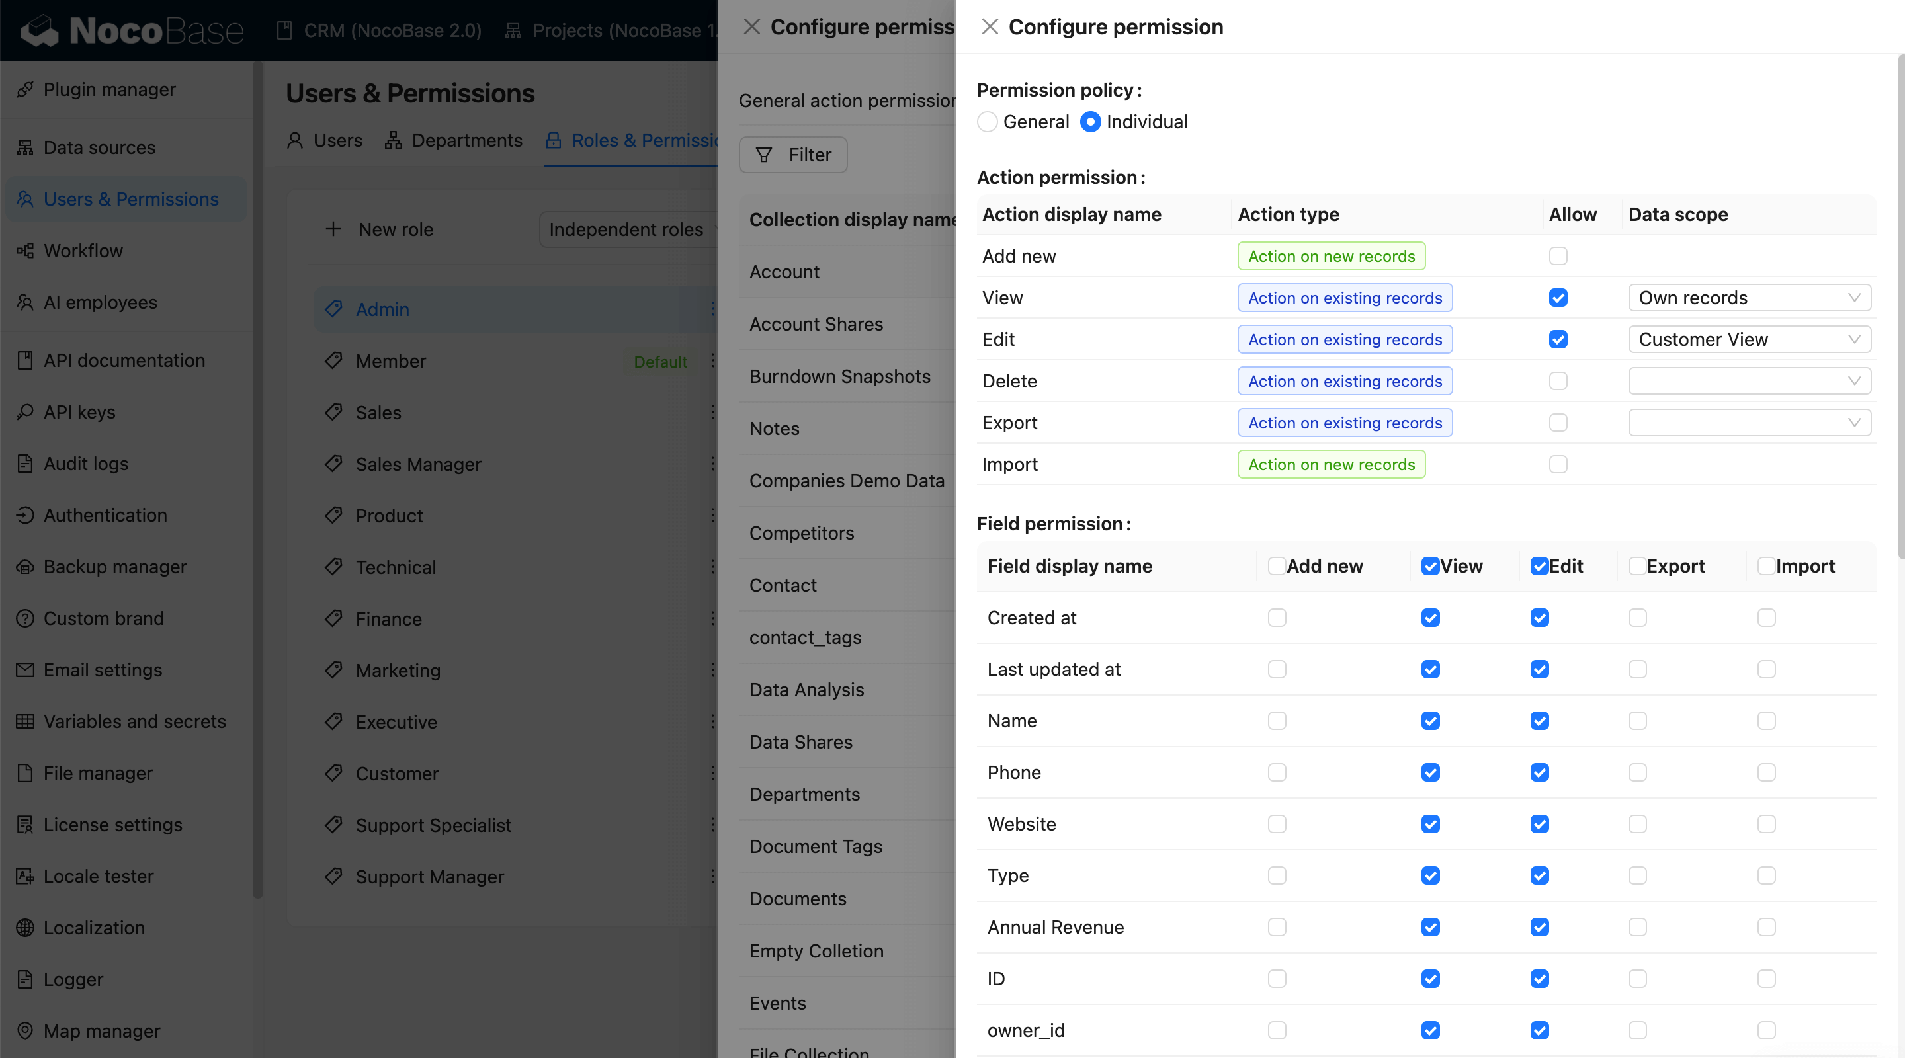Viewport: 1905px width, 1058px height.
Task: Select the Account Shares collection row
Action: tap(816, 325)
